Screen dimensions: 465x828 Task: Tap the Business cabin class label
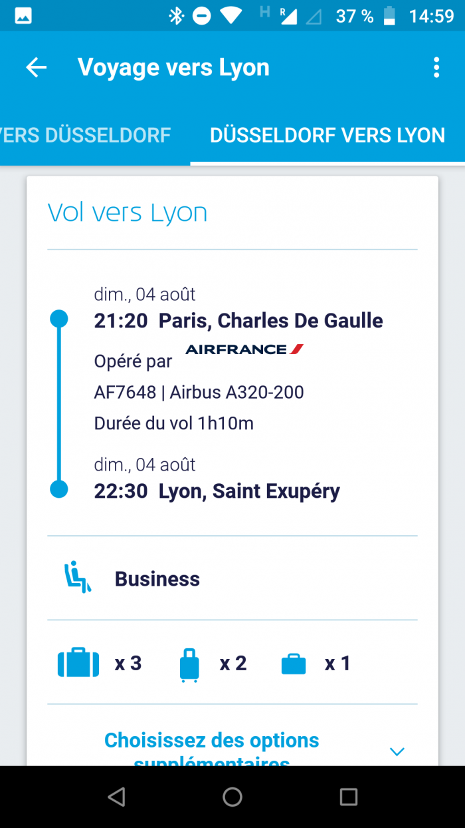coord(157,578)
